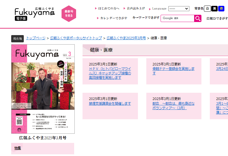Open the March magazine cover thumbnail
The width and height of the screenshot is (228, 156).
pos(43,89)
